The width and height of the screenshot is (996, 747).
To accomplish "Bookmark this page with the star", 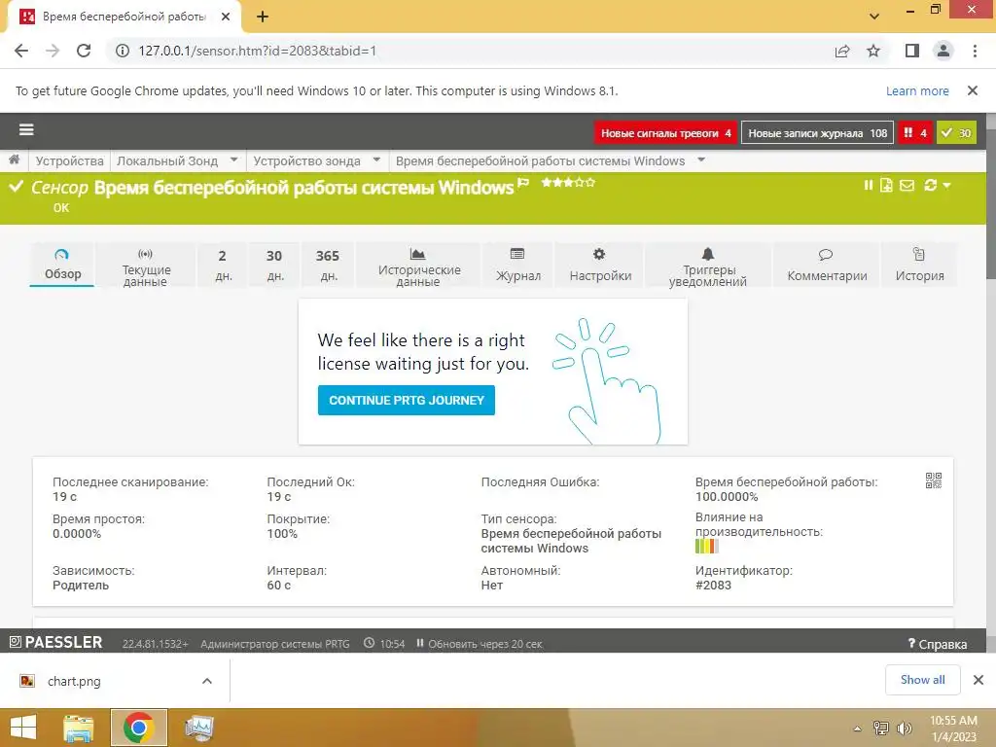I will tap(873, 51).
